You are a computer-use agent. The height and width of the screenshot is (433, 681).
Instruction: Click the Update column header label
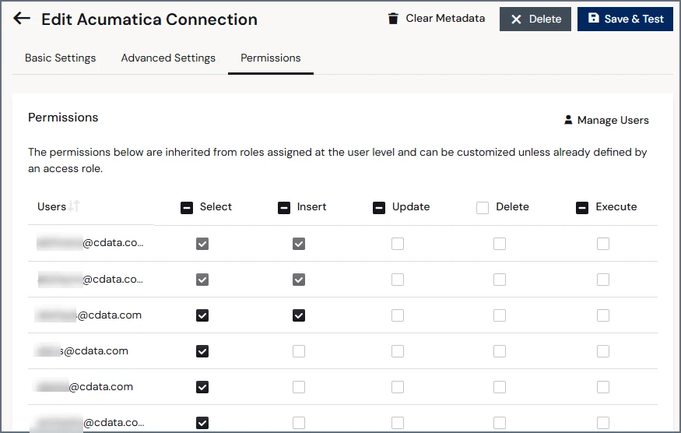point(411,206)
